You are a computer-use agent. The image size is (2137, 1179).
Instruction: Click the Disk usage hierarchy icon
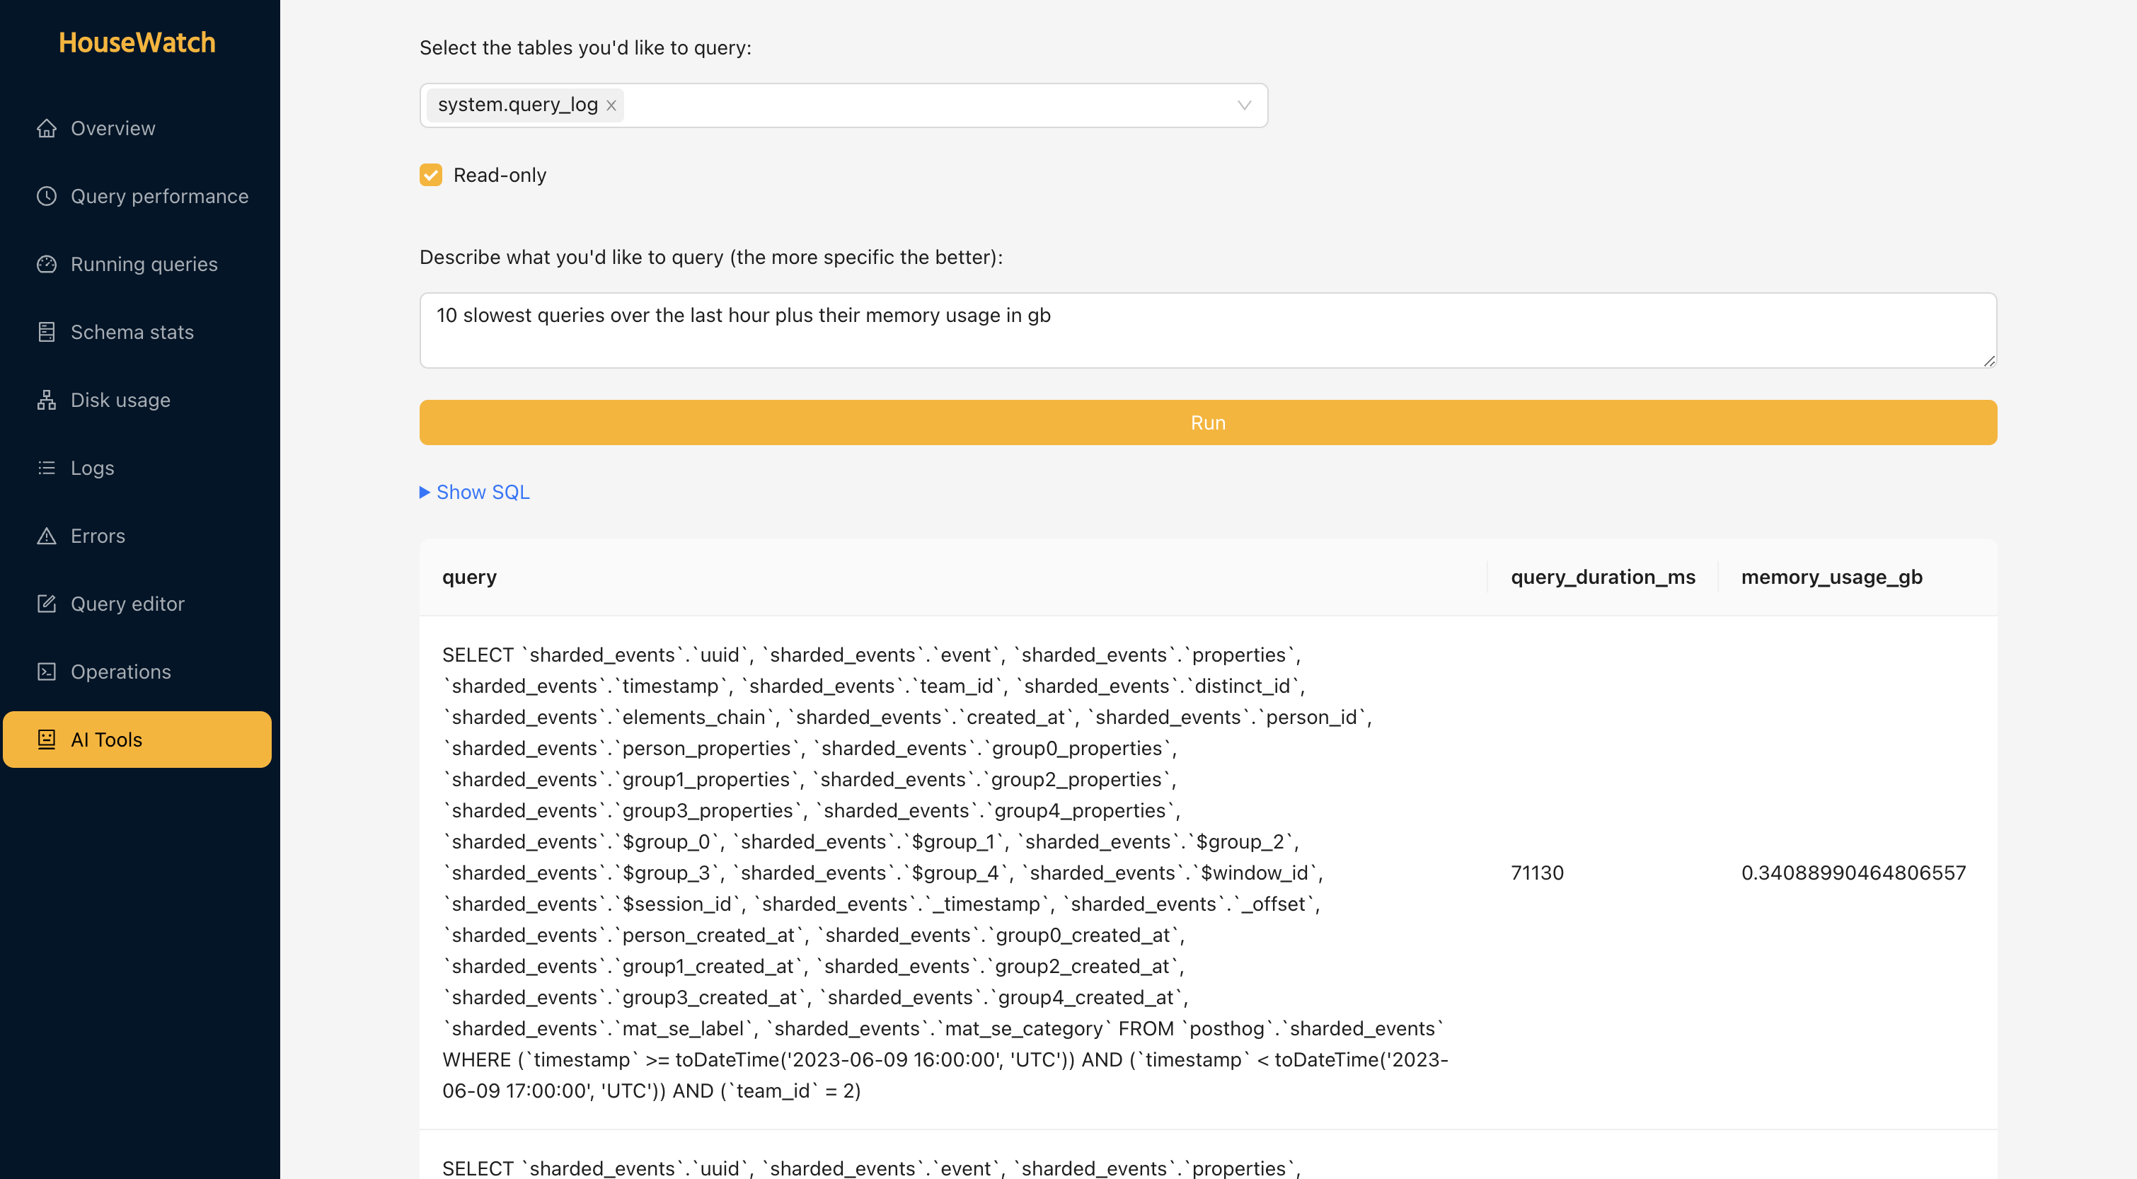47,400
